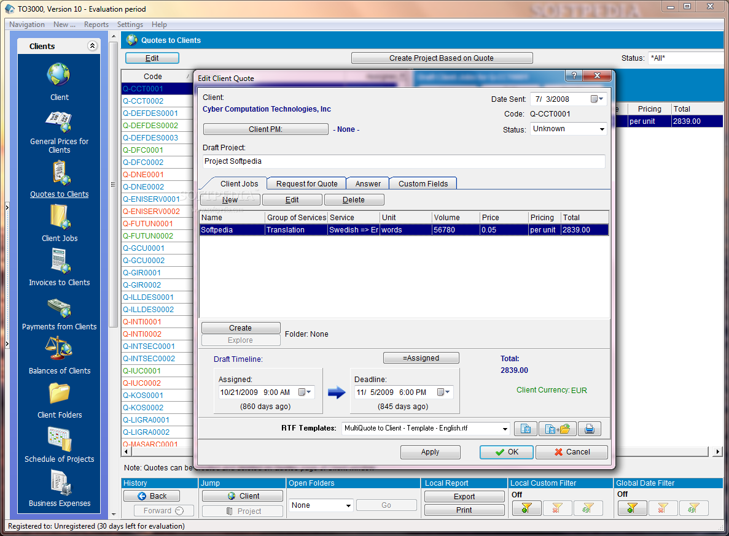Click the preview RTF template icon button
This screenshot has height=536, width=729.
(x=525, y=429)
